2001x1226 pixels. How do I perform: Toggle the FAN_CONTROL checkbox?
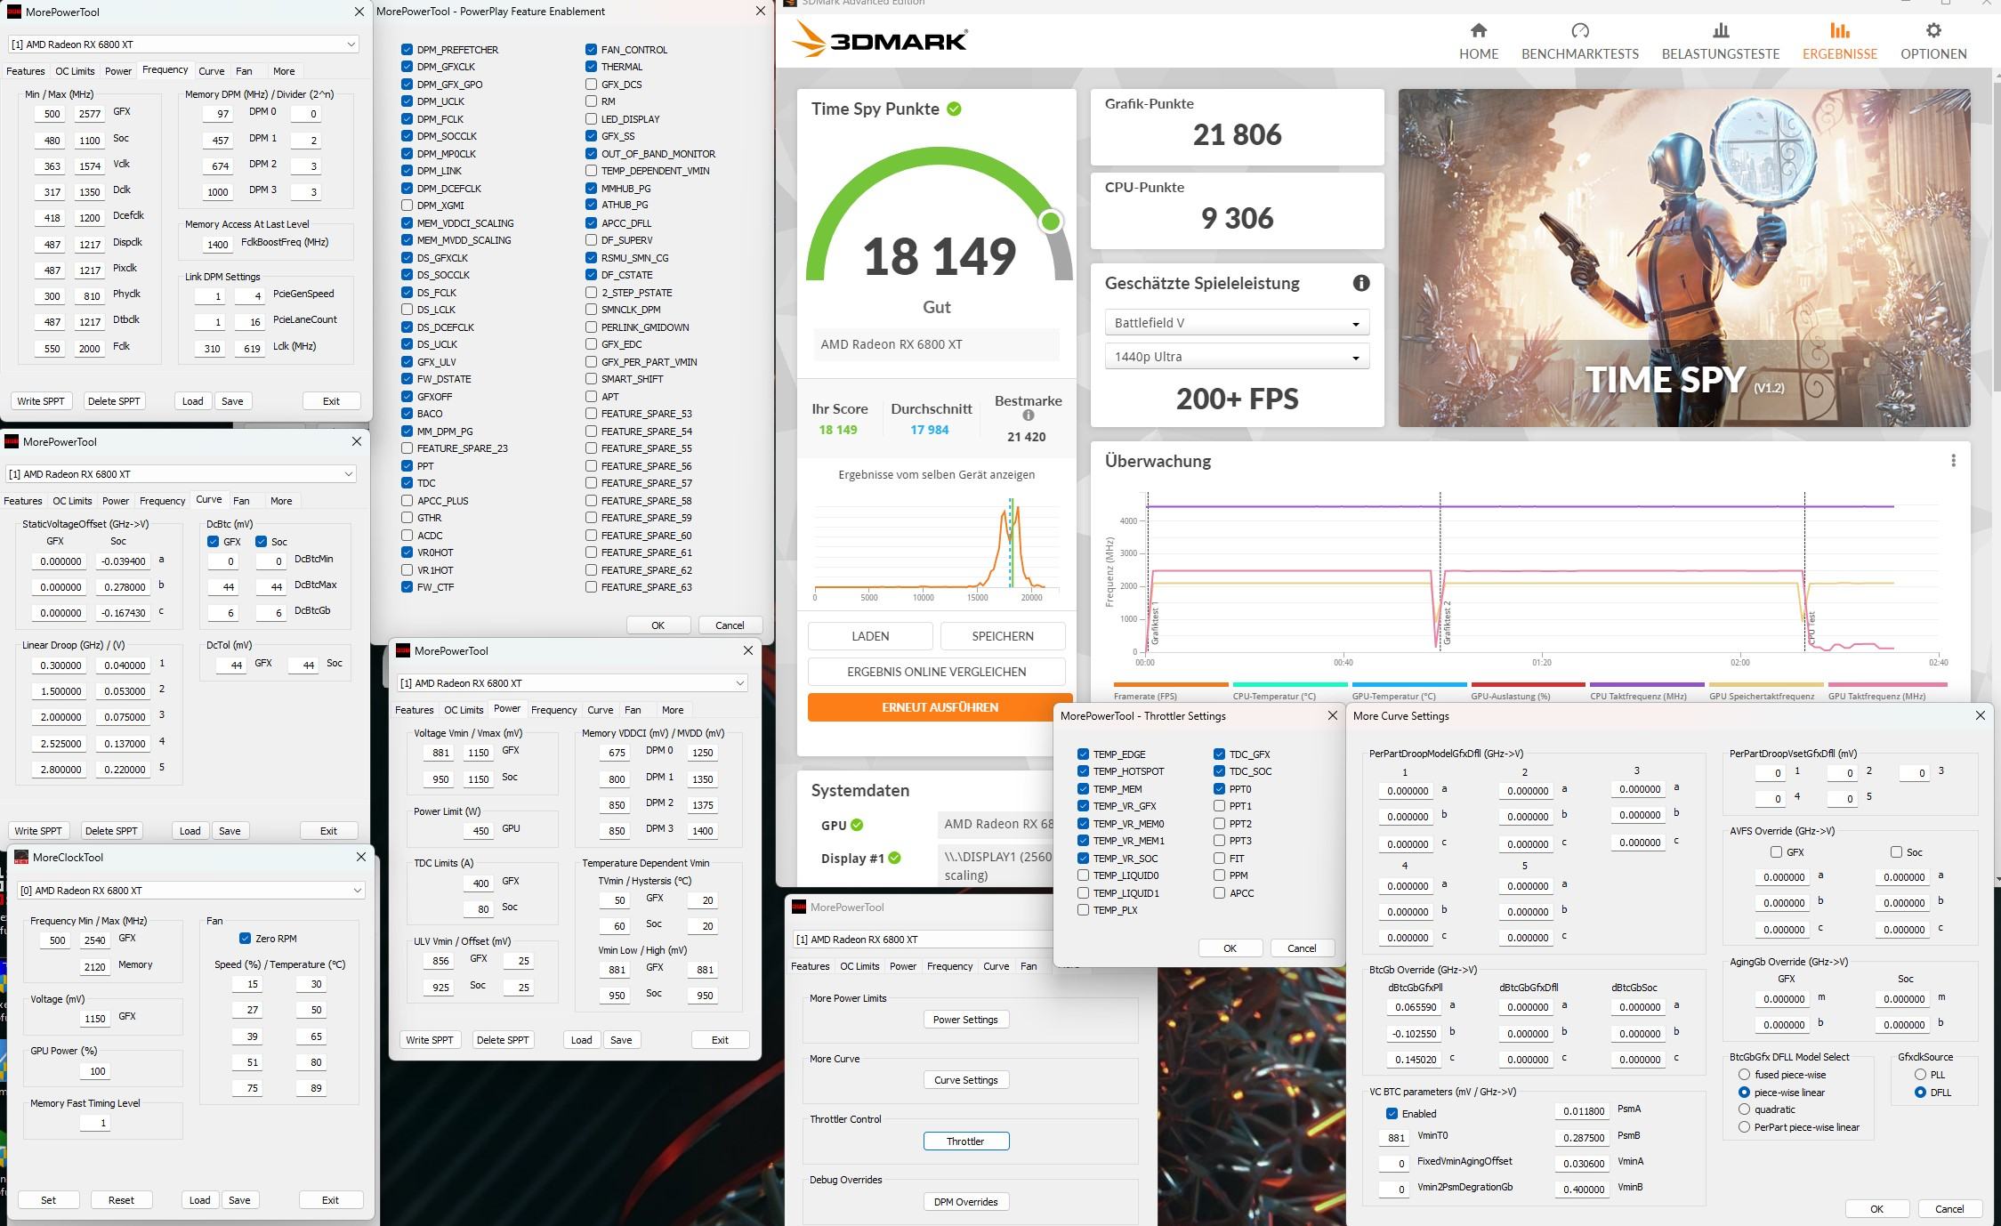(x=591, y=50)
